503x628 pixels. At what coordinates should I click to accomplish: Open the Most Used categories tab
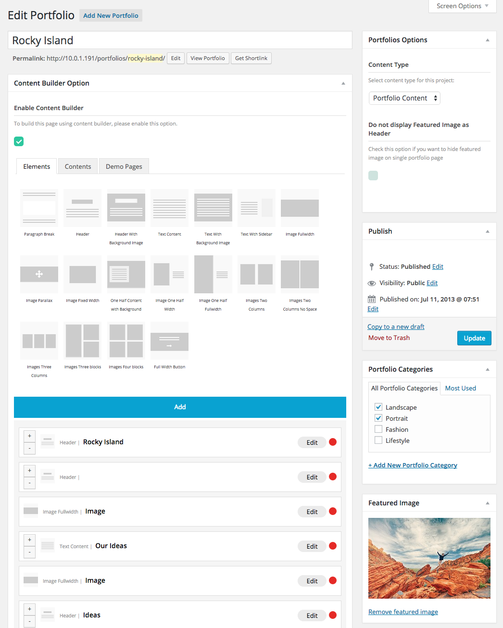(x=460, y=388)
